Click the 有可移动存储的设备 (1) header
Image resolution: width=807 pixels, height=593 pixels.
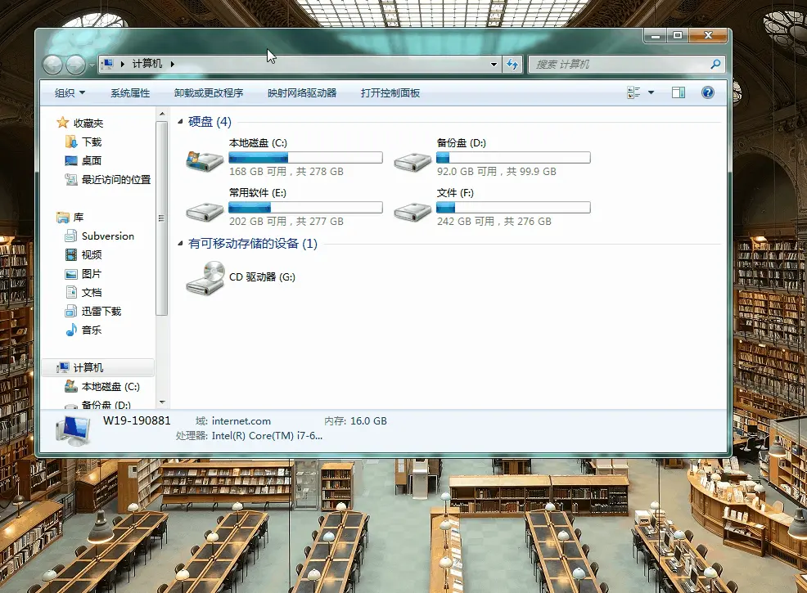point(253,243)
